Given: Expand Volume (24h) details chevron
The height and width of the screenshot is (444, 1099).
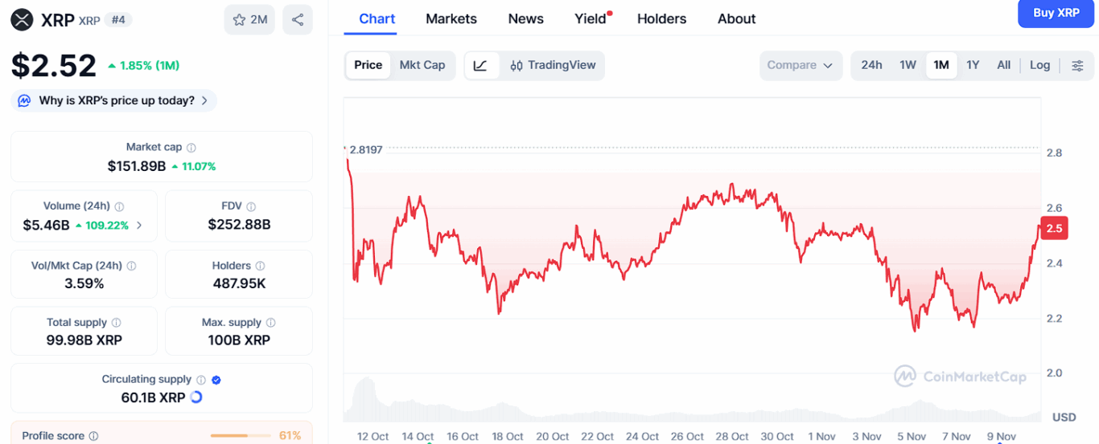Looking at the screenshot, I should click(x=139, y=226).
